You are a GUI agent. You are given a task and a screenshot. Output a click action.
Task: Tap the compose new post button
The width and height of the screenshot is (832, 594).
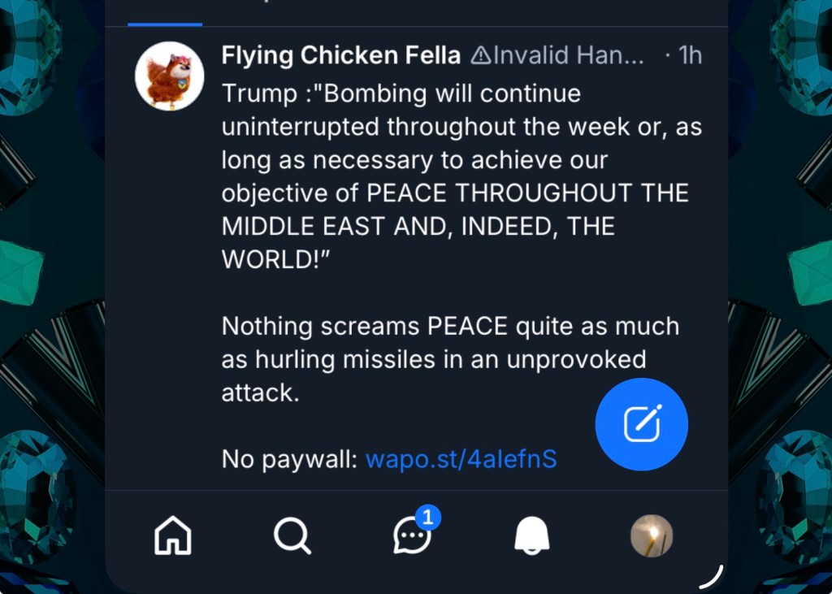(x=642, y=424)
